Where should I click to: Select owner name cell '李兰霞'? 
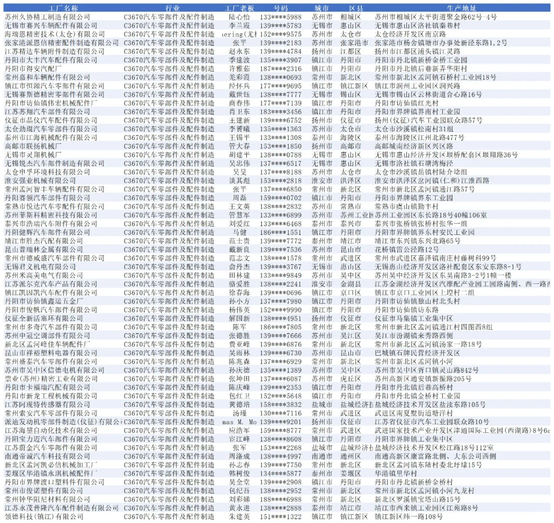239,26
